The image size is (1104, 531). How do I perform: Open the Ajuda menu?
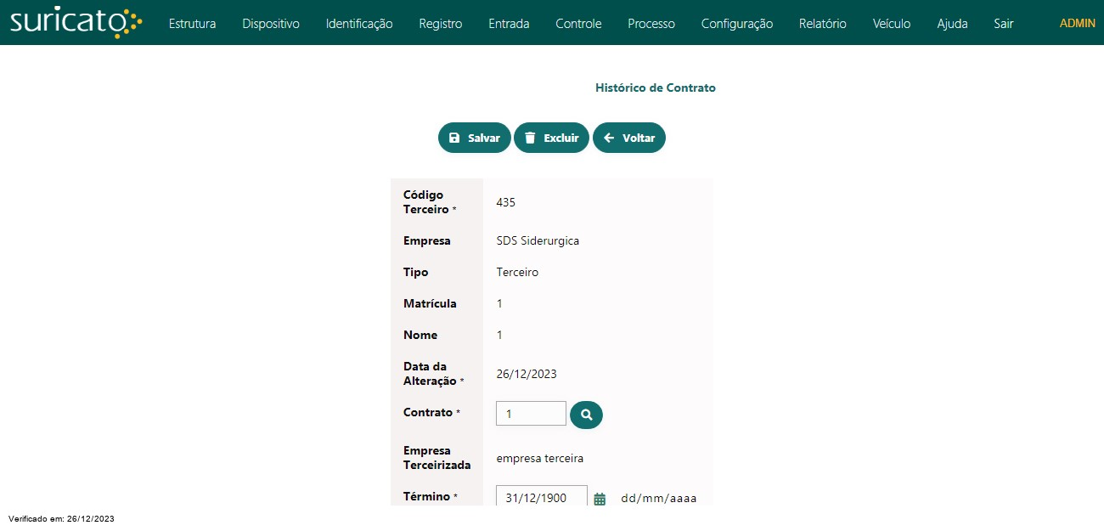(x=952, y=24)
